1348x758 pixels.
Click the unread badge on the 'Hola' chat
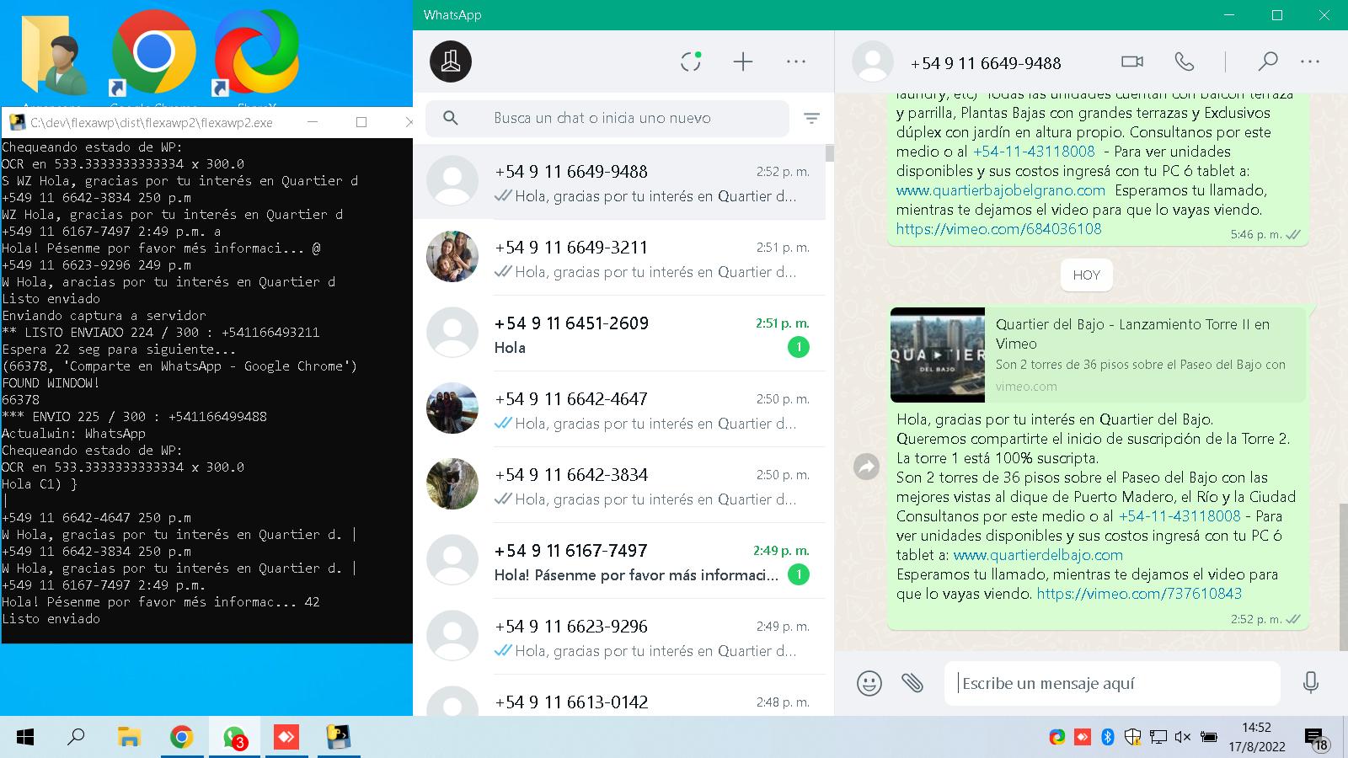(x=798, y=347)
